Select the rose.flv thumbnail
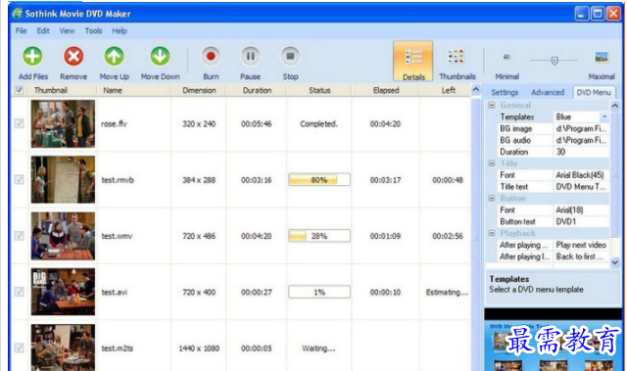Screen dimensions: 627x371 [x=63, y=123]
